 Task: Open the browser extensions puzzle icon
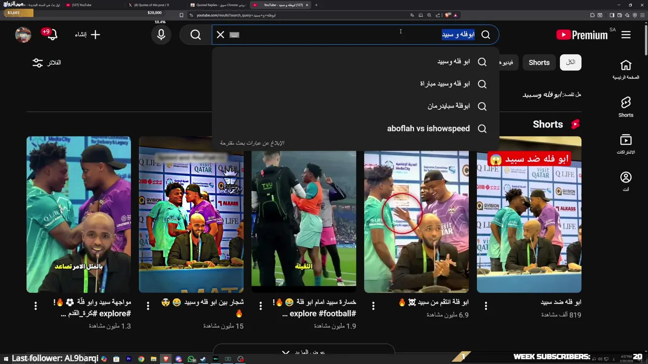click(x=592, y=15)
